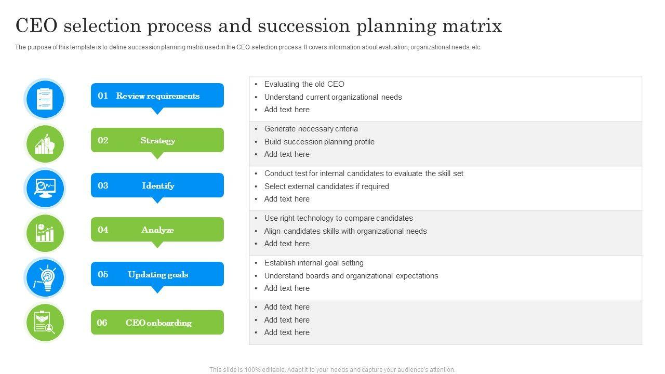Click the 03 Identify blue label

tap(157, 185)
